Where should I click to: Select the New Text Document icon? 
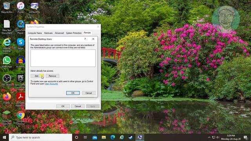pyautogui.click(x=7, y=27)
